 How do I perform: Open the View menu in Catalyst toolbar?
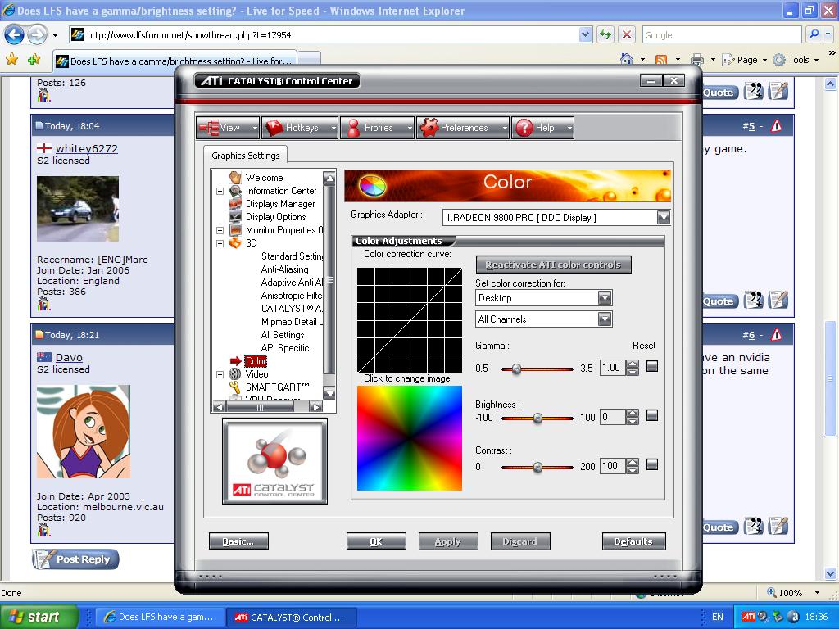point(228,128)
